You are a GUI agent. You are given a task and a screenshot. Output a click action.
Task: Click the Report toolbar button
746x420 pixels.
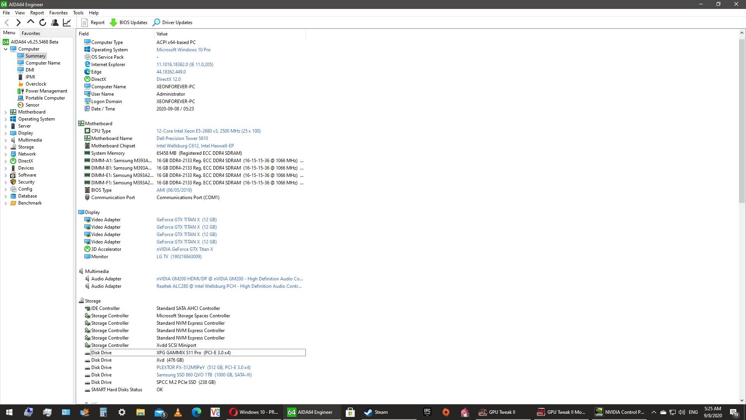(x=93, y=23)
